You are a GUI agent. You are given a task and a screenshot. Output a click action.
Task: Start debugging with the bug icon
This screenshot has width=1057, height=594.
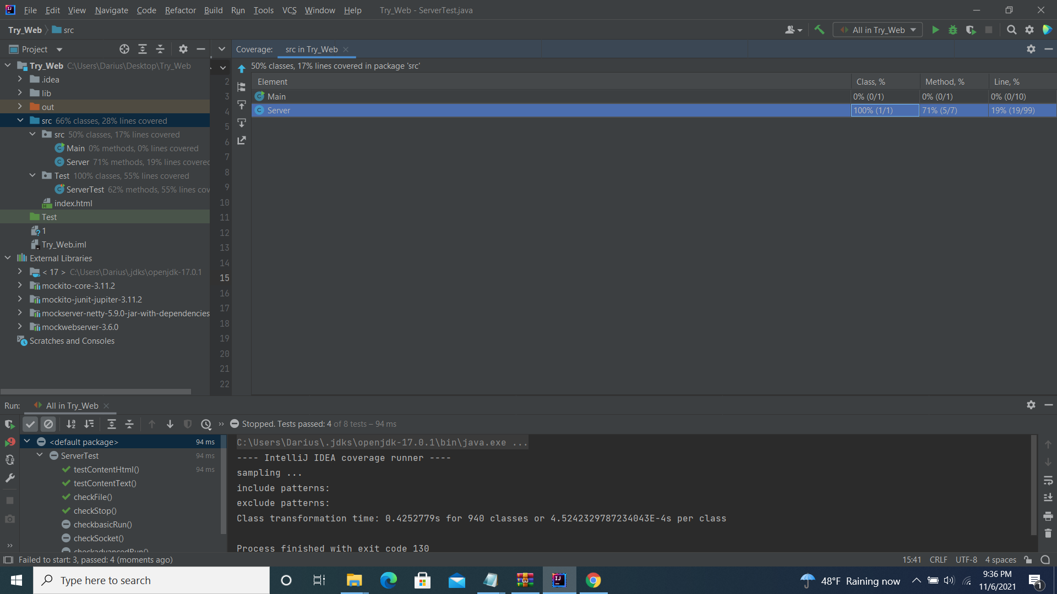[x=953, y=30]
